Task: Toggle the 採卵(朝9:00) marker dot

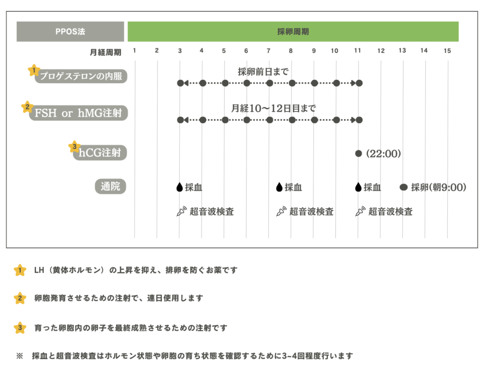Action: (x=403, y=187)
